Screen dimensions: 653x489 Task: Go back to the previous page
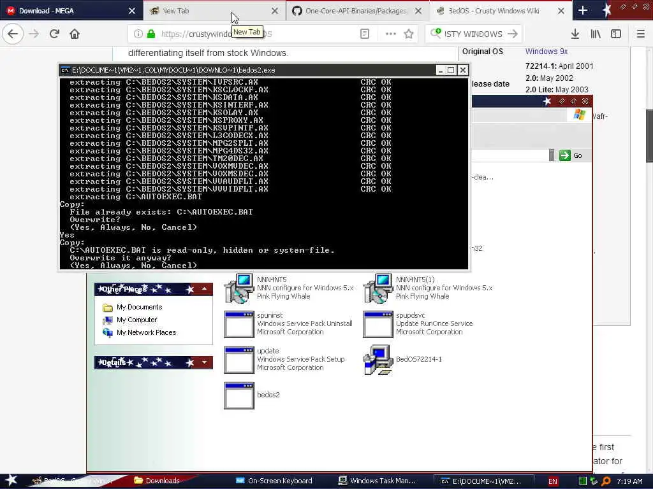[x=13, y=34]
